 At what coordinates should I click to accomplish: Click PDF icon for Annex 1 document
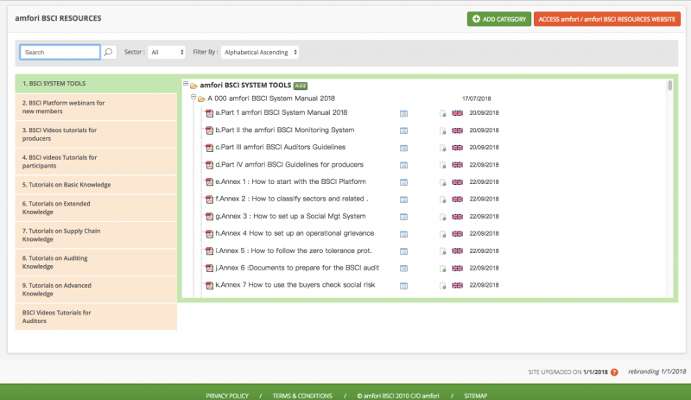coord(208,182)
